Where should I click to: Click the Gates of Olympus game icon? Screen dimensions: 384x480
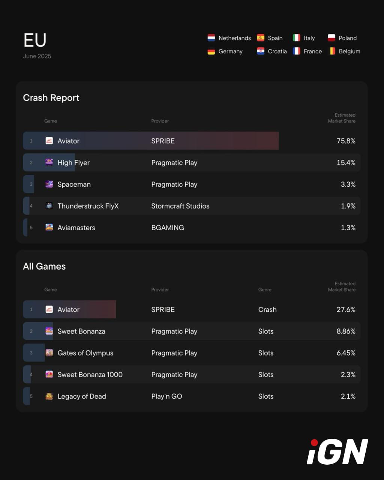coord(49,353)
